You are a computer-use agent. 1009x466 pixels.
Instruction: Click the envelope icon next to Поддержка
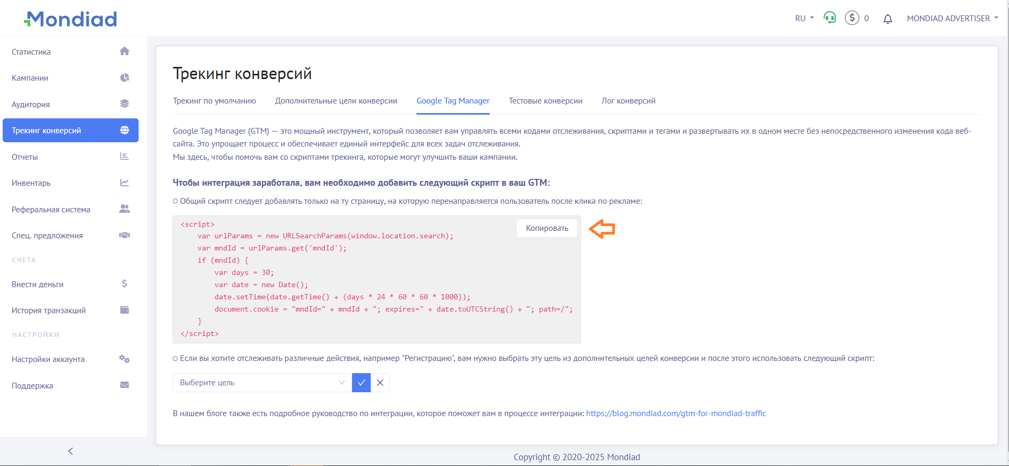pos(124,385)
